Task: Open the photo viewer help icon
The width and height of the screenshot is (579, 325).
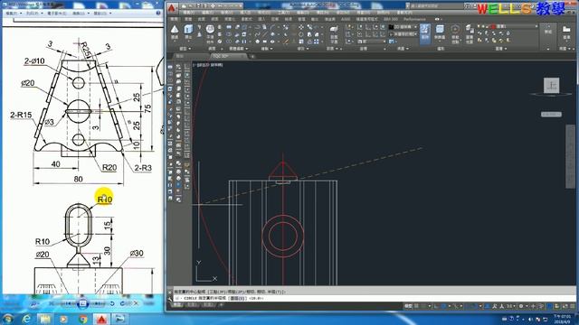Action: [x=158, y=13]
